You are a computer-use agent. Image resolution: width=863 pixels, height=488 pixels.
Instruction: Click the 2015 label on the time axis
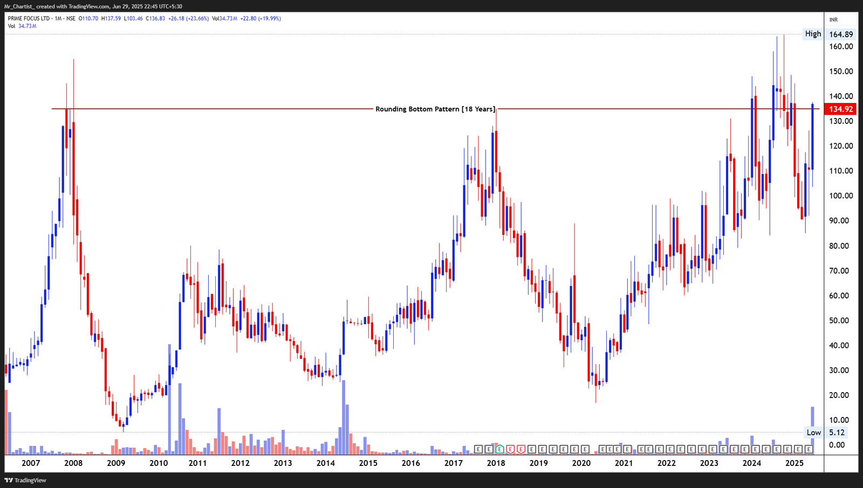click(x=368, y=462)
